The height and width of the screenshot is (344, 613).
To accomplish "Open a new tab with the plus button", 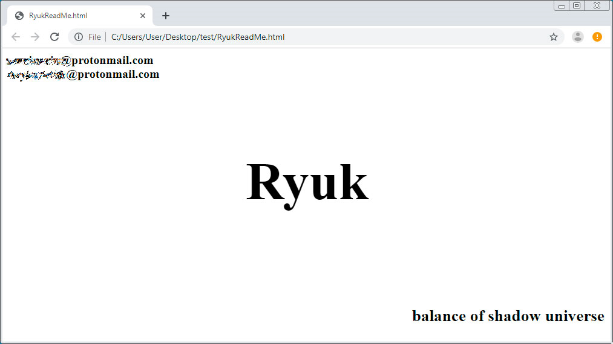I will [x=166, y=16].
